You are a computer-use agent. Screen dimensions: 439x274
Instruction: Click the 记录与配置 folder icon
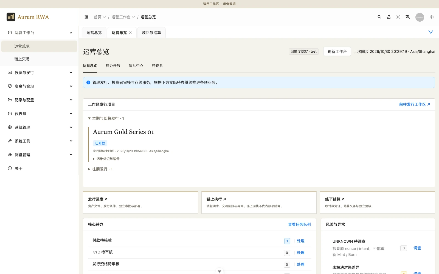coord(10,100)
